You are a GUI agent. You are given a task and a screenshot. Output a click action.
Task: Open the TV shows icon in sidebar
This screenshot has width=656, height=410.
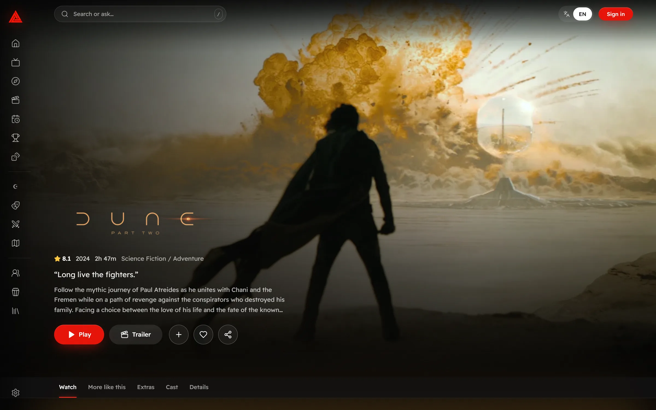tap(16, 62)
